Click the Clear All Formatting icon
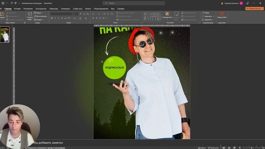 87,14
